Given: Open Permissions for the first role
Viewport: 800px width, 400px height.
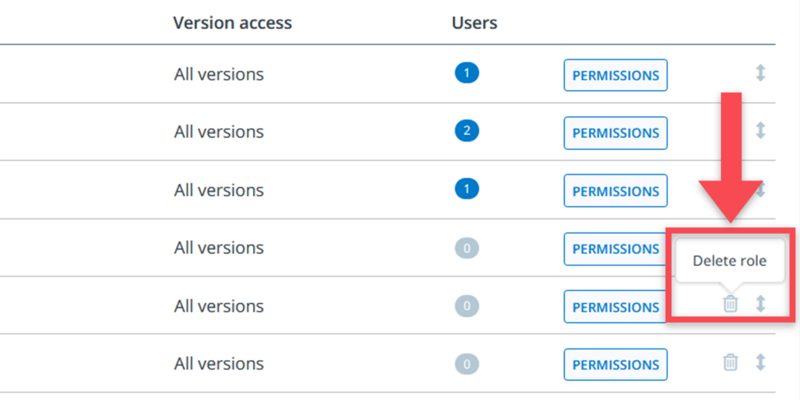Looking at the screenshot, I should click(x=616, y=75).
